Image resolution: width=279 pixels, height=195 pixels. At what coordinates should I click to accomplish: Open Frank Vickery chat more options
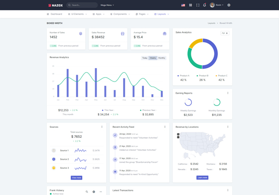click(101, 192)
